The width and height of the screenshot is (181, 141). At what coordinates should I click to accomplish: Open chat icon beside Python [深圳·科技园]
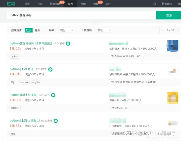(x=53, y=95)
